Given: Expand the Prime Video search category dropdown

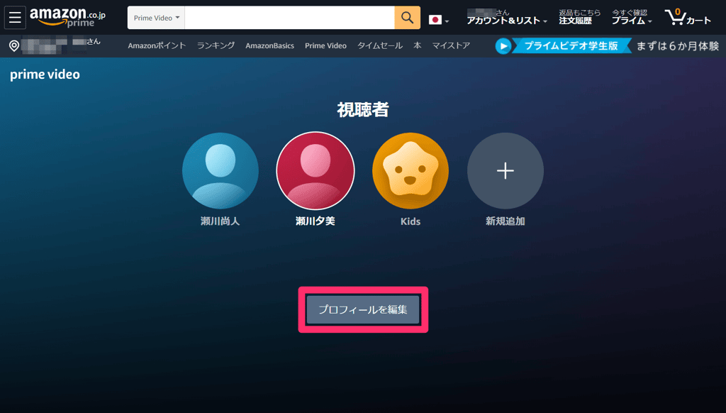Looking at the screenshot, I should [x=157, y=18].
